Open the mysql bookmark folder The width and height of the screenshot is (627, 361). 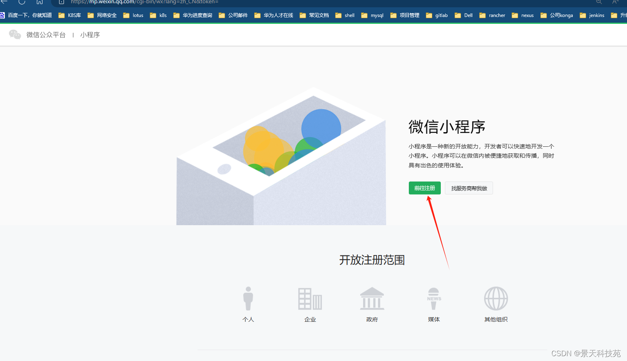372,15
